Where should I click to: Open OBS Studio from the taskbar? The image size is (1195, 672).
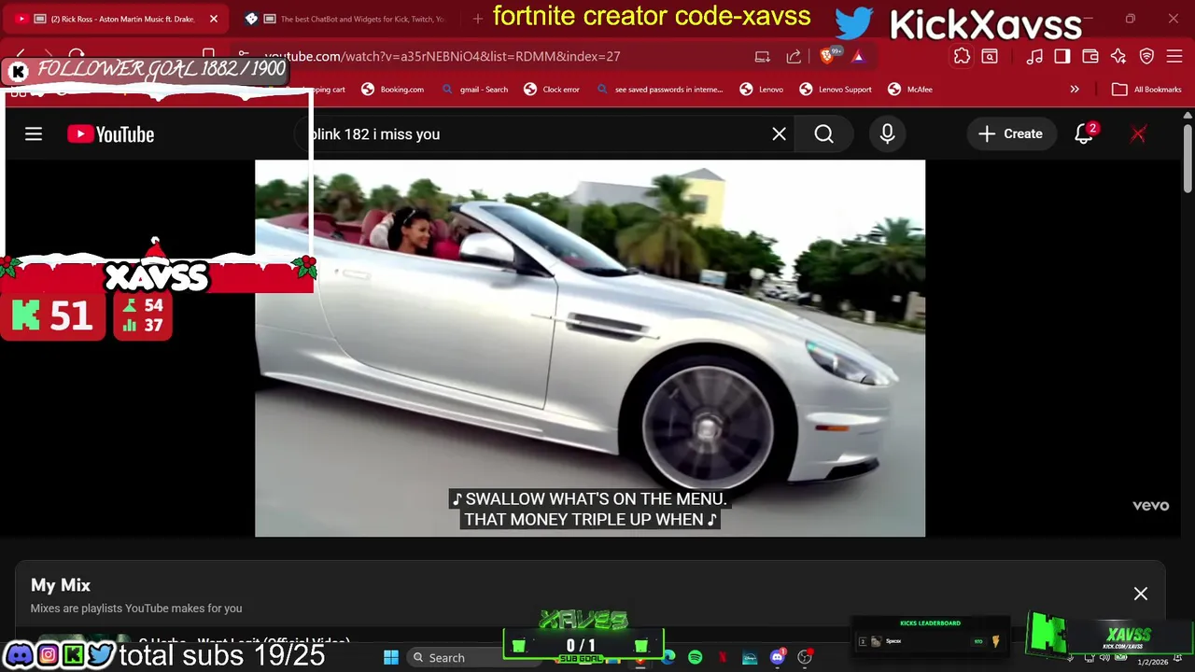point(805,657)
